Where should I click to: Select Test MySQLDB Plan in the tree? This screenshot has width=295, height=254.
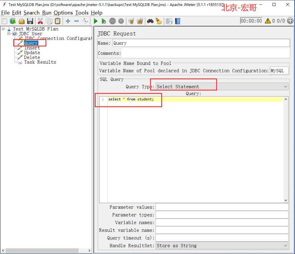35,29
